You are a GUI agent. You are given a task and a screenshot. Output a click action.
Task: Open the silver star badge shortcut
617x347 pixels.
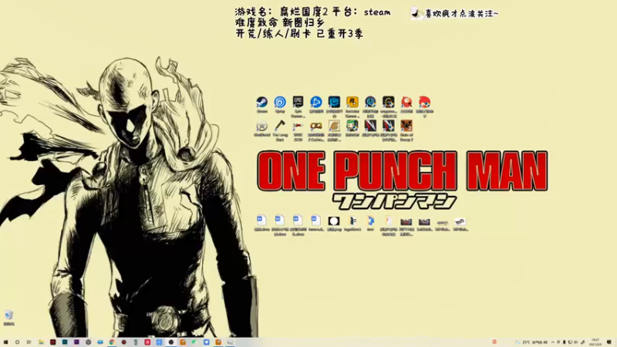pos(261,129)
